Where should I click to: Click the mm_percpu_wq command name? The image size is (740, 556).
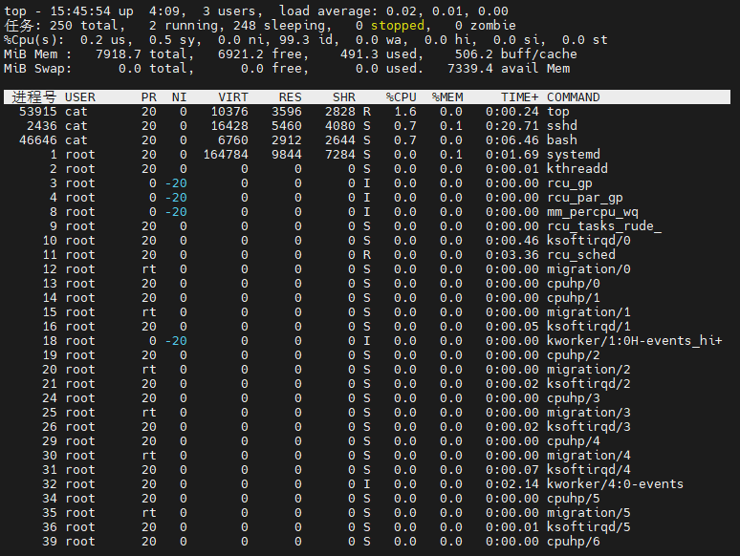point(592,212)
